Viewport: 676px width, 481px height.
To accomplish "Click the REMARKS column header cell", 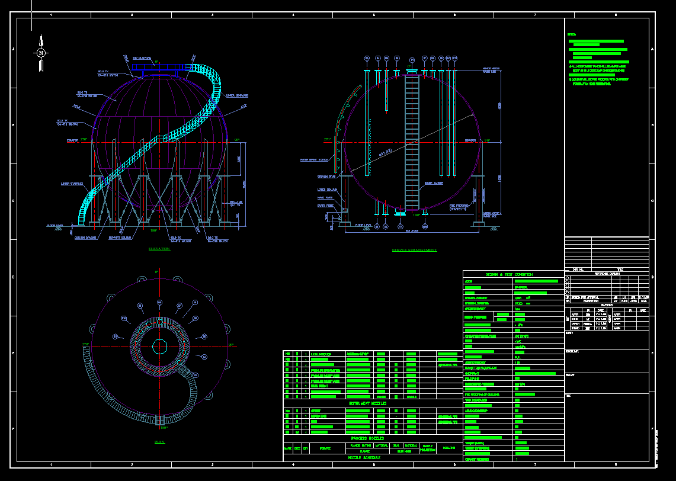I will click(x=448, y=448).
